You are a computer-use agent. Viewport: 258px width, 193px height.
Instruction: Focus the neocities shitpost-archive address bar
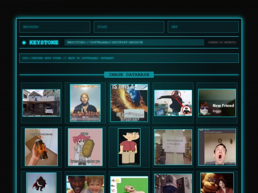[x=134, y=42]
